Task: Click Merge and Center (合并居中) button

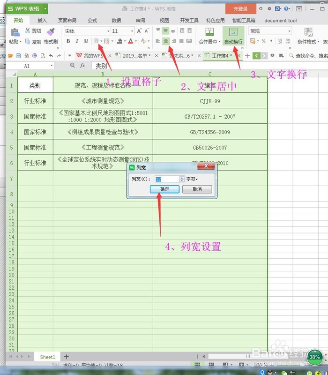Action: pyautogui.click(x=209, y=36)
